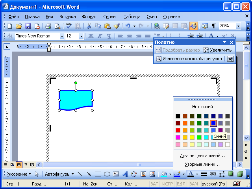Viewport: 252px width, 189px height.
Task: Toggle Bold formatting (Ж)
Action: coord(91,36)
